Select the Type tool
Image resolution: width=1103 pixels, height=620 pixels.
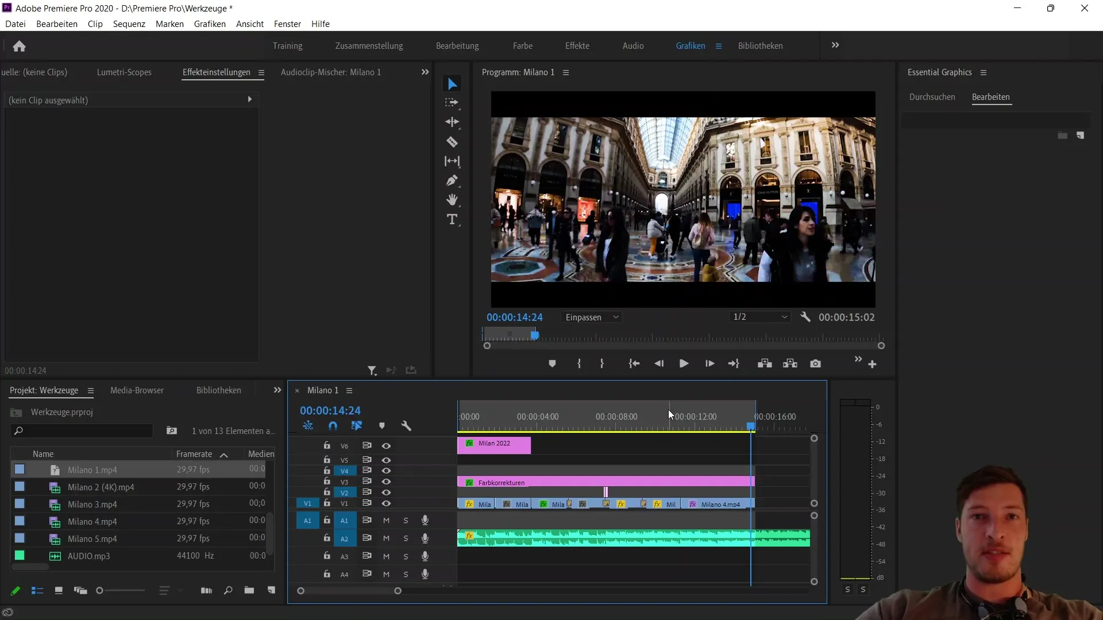(x=452, y=219)
